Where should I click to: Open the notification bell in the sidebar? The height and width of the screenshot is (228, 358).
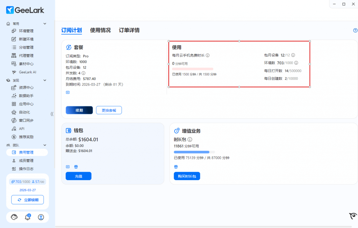pos(28,217)
